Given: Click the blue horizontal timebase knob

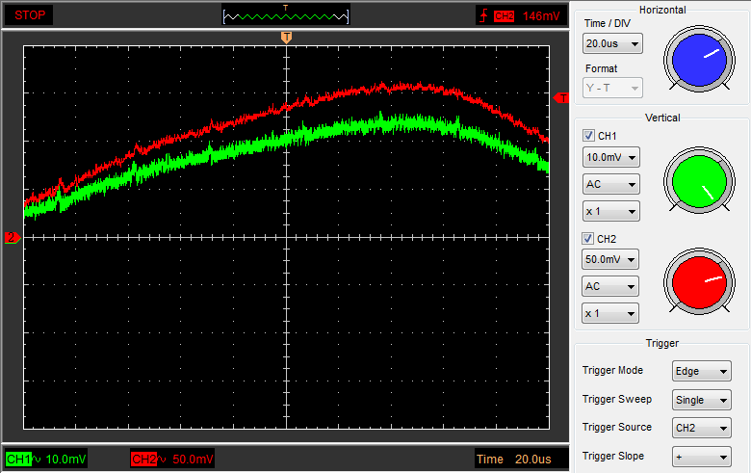Looking at the screenshot, I should tap(697, 58).
